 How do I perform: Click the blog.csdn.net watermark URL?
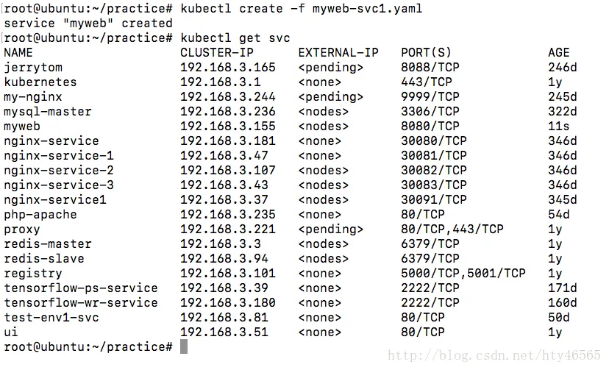(x=494, y=355)
